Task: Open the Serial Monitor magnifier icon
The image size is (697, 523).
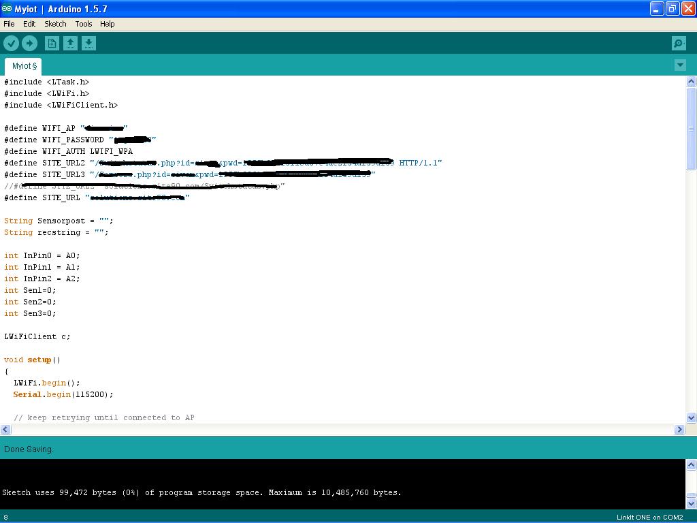Action: (x=679, y=43)
